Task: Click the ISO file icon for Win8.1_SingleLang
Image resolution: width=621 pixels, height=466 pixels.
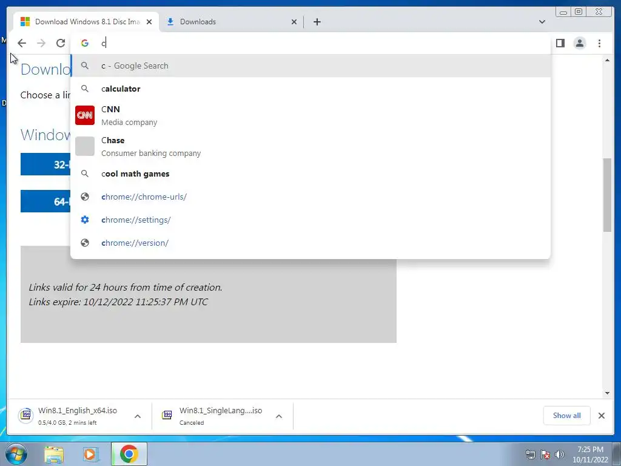Action: pyautogui.click(x=167, y=415)
